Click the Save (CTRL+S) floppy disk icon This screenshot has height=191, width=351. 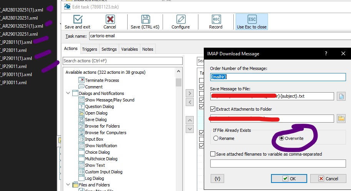[146, 20]
